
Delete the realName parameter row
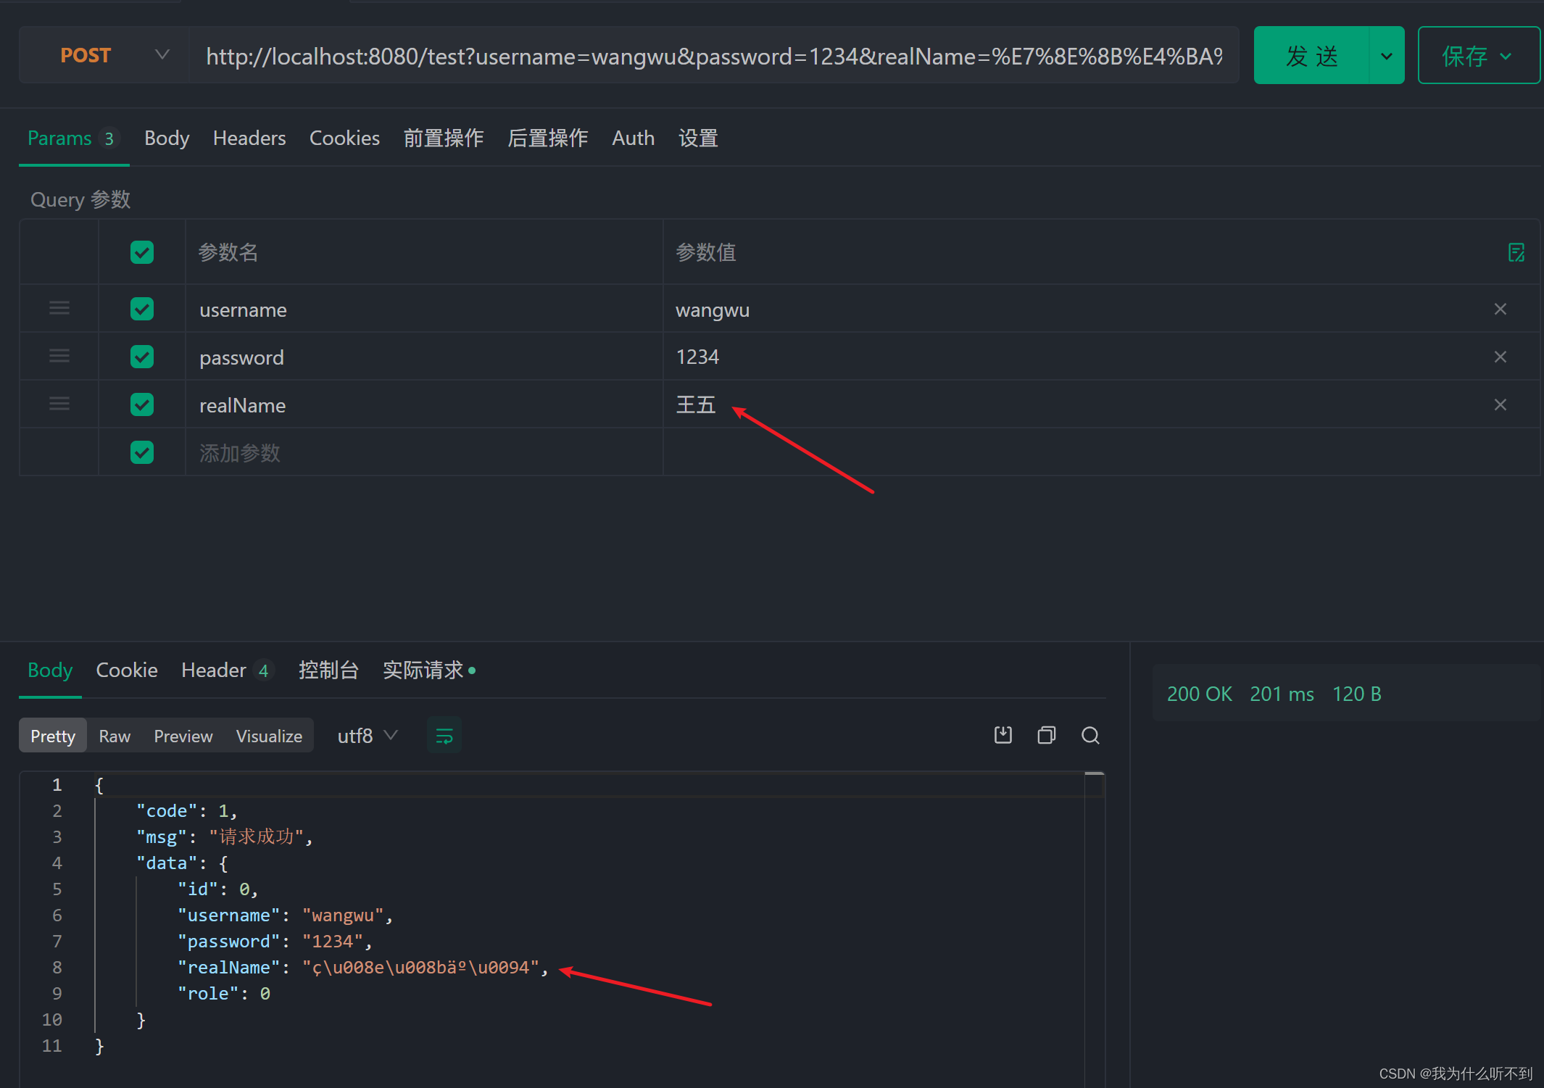1500,404
